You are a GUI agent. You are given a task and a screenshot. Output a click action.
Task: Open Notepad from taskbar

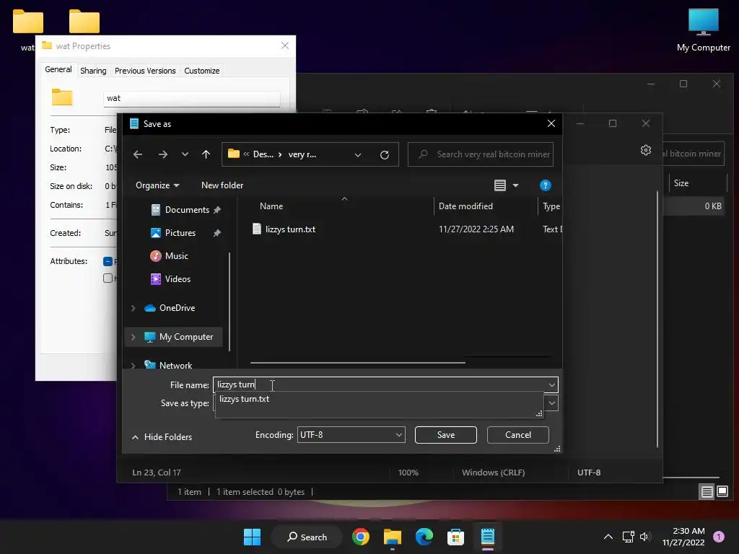[487, 537]
